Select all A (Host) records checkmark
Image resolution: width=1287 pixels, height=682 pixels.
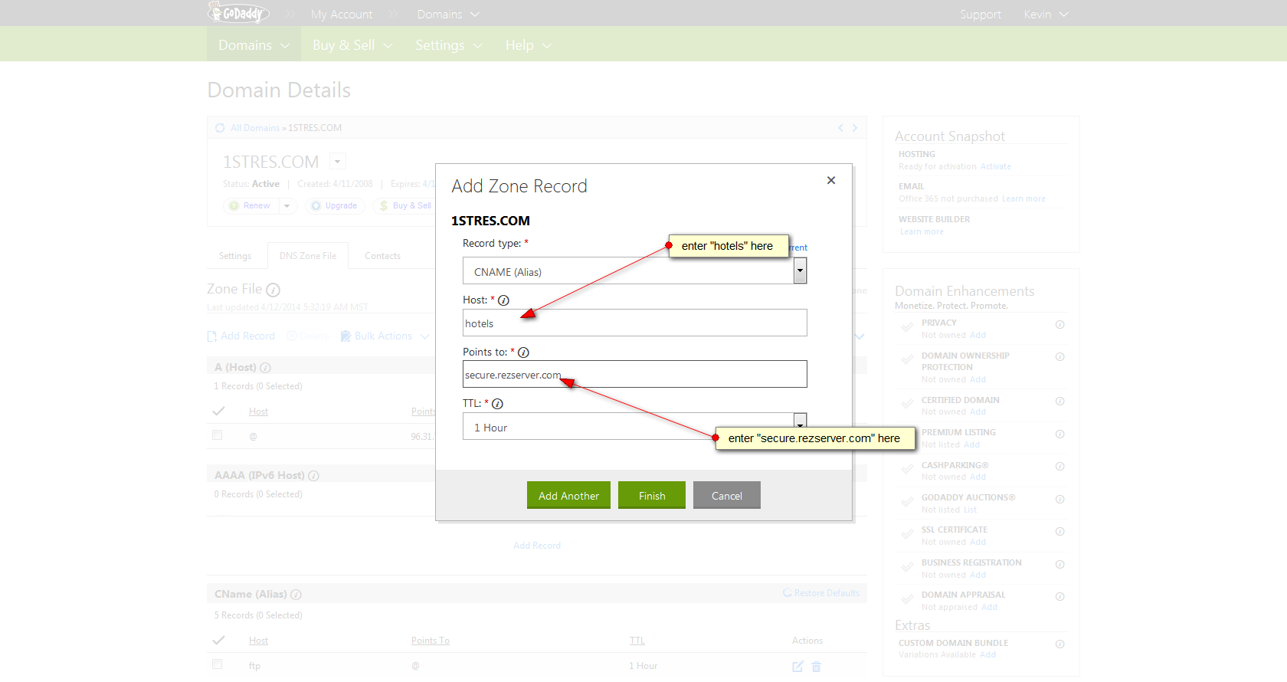(x=218, y=411)
